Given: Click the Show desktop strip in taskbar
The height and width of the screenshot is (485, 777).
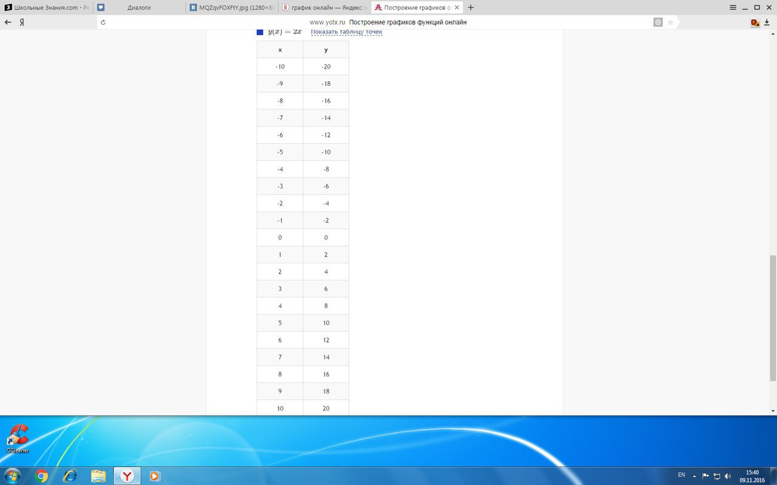Looking at the screenshot, I should click(x=773, y=476).
